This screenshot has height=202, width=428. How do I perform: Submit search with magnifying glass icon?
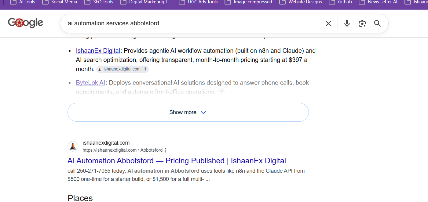click(x=378, y=23)
